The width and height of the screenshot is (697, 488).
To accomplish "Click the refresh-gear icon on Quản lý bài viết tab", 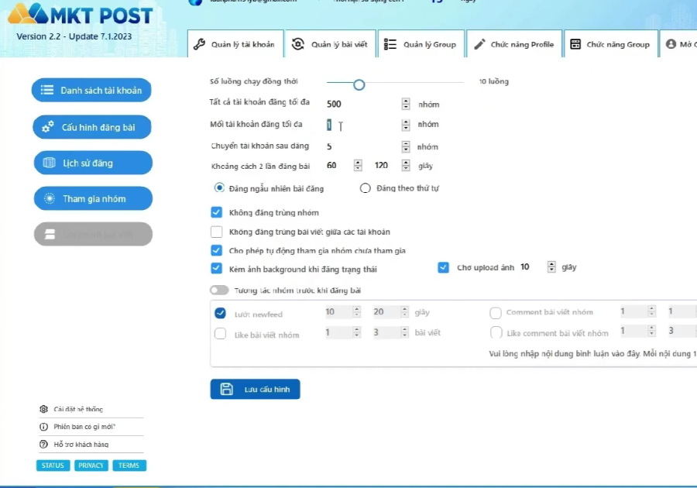I will [x=298, y=44].
